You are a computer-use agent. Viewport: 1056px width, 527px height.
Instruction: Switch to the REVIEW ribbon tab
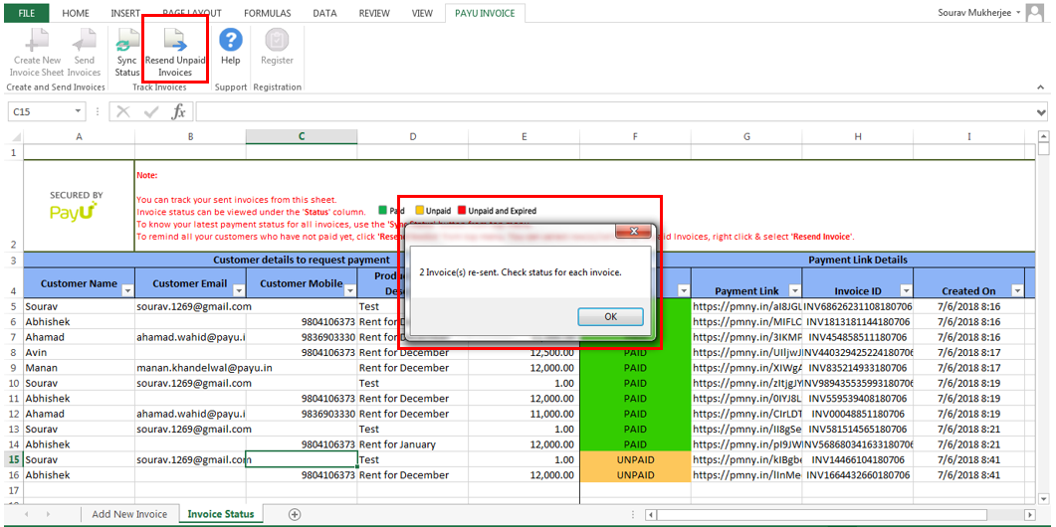[x=374, y=13]
